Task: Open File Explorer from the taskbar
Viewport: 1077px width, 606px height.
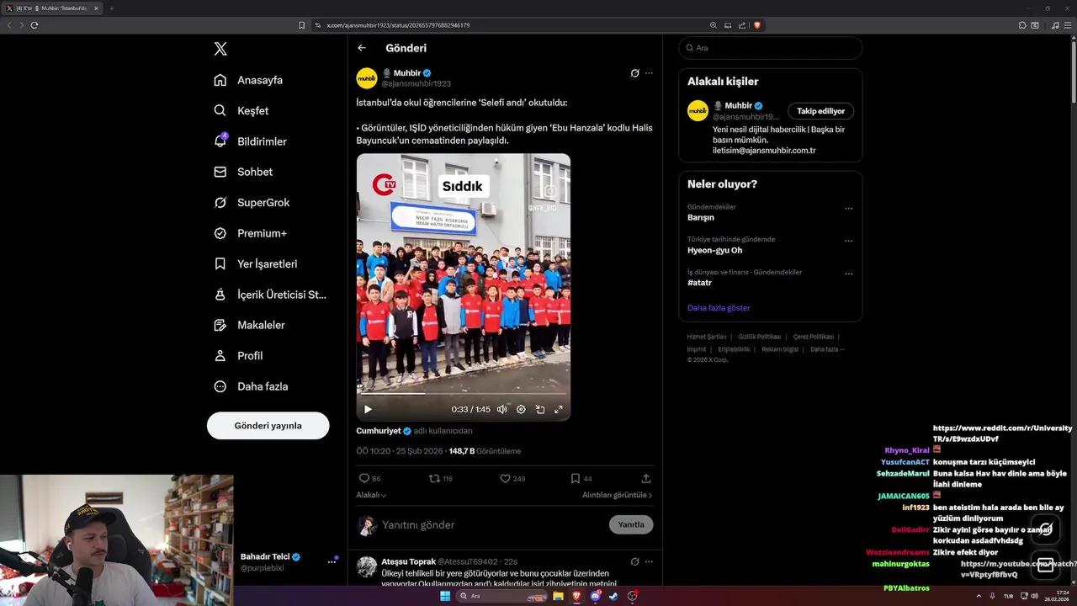Action: tap(558, 596)
